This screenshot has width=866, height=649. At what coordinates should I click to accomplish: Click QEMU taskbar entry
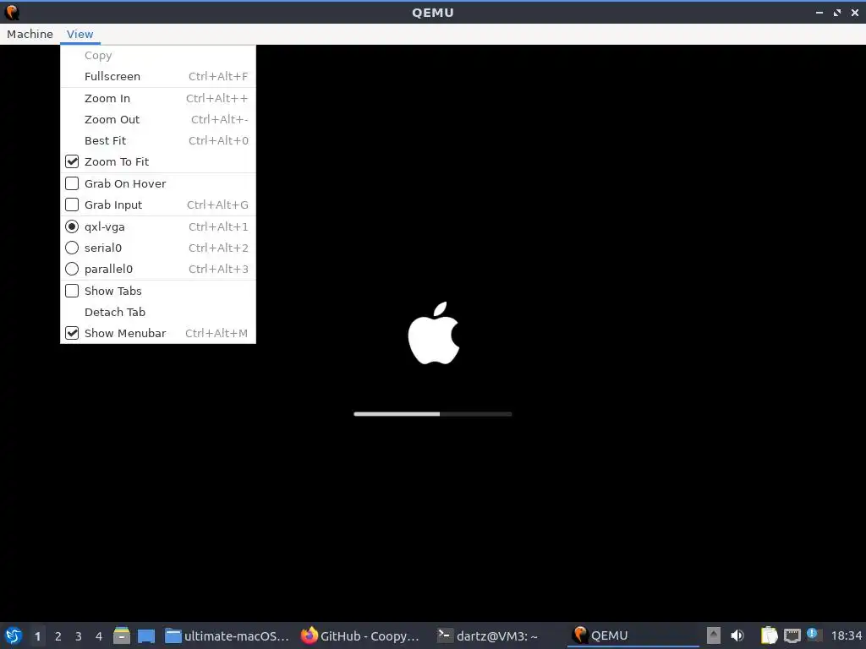point(633,635)
